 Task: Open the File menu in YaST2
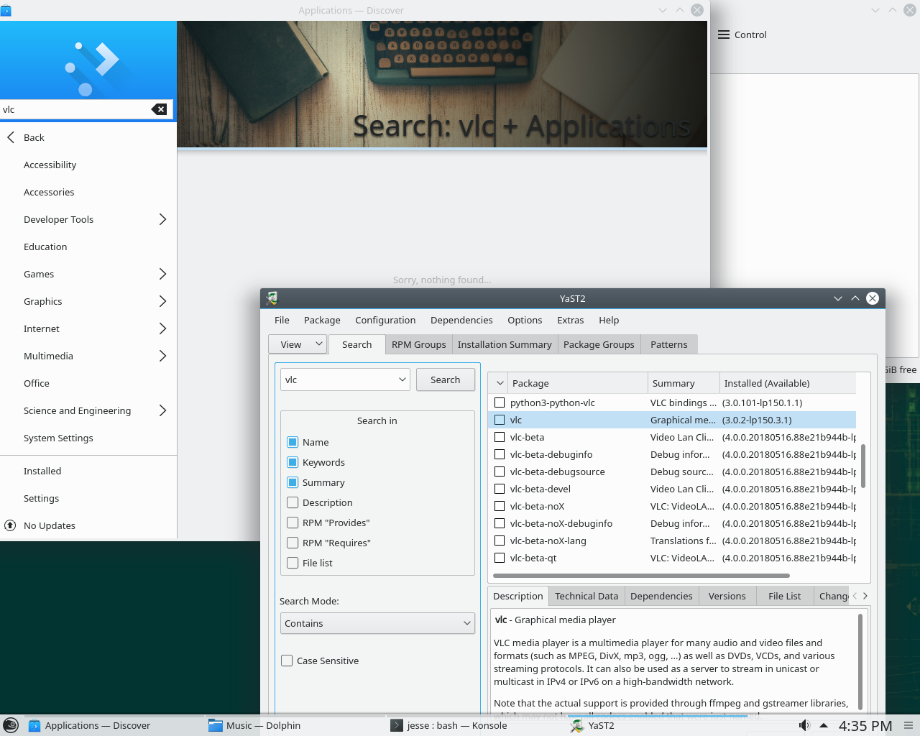coord(282,320)
